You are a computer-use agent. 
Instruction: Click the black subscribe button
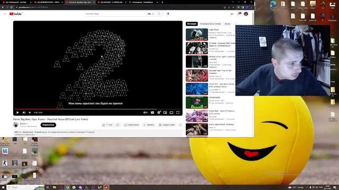pyautogui.click(x=48, y=125)
